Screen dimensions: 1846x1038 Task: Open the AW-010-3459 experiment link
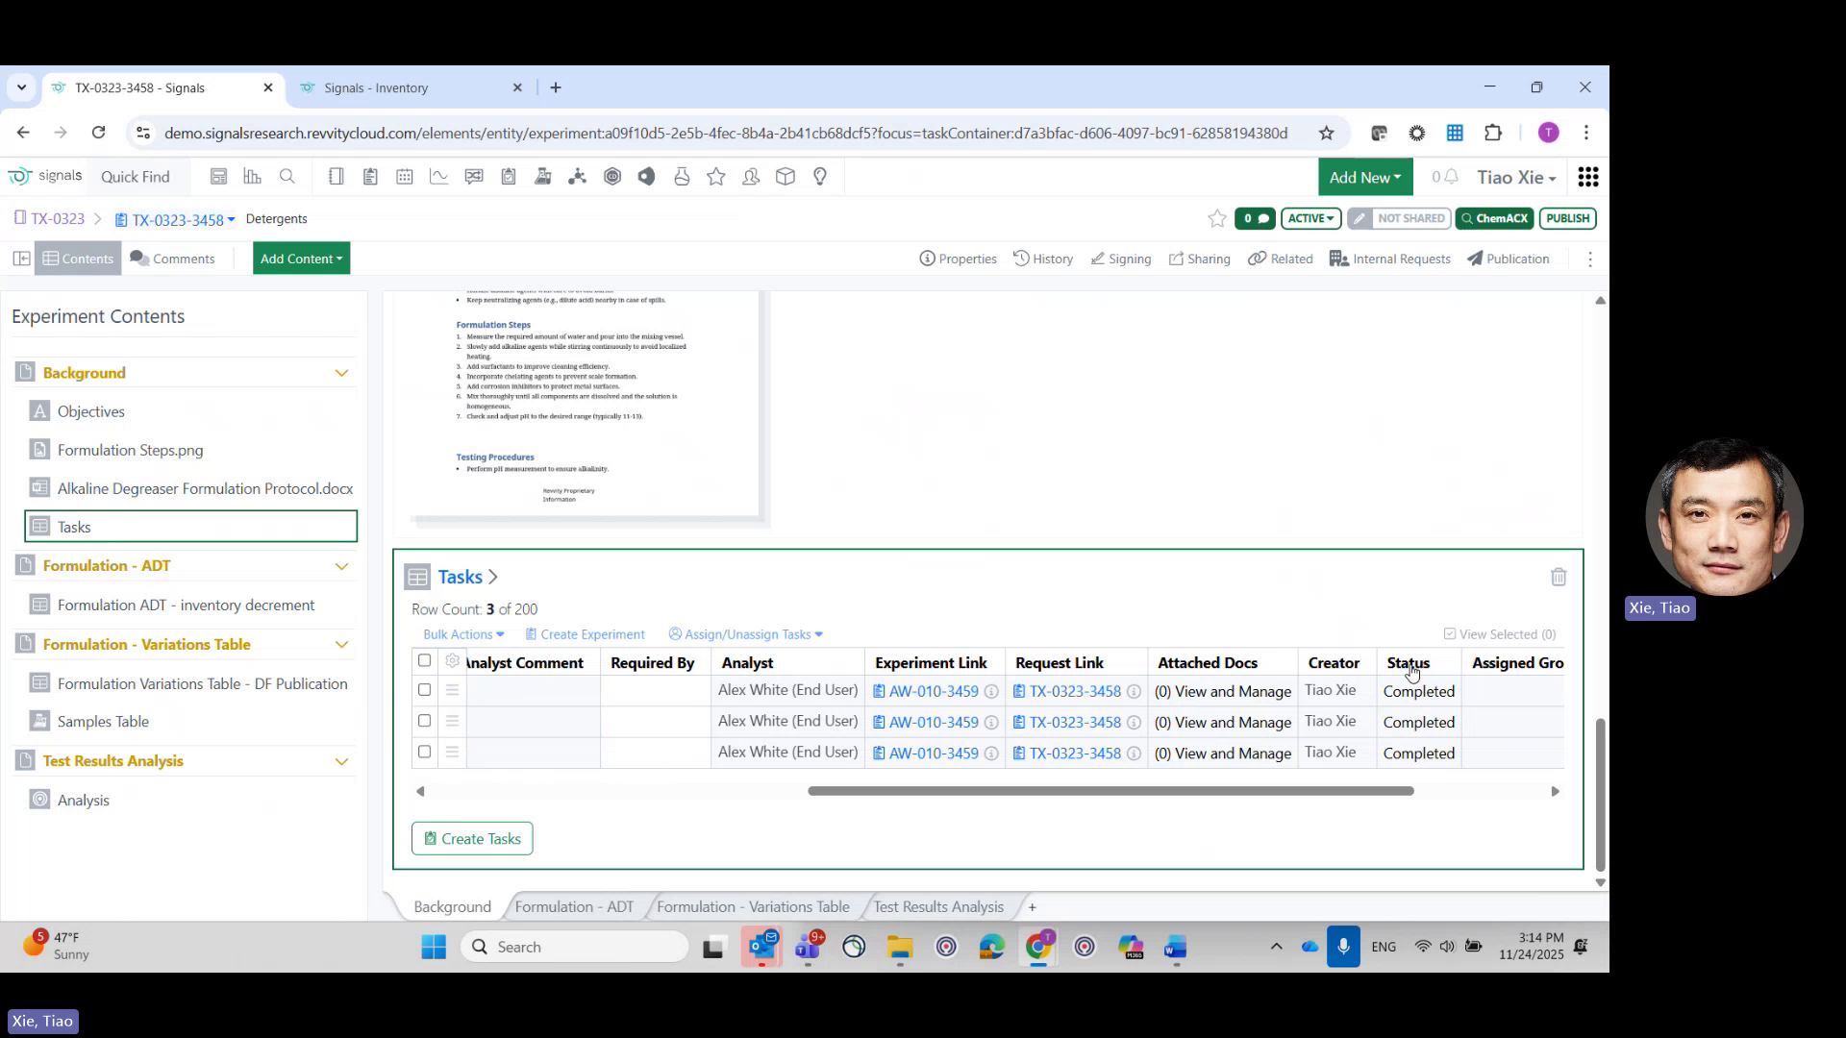(934, 691)
